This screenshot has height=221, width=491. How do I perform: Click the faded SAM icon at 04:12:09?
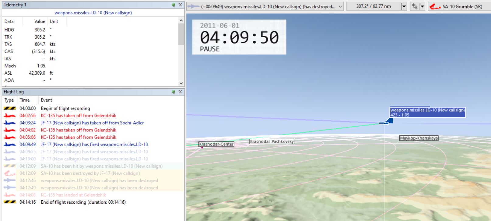[10, 173]
